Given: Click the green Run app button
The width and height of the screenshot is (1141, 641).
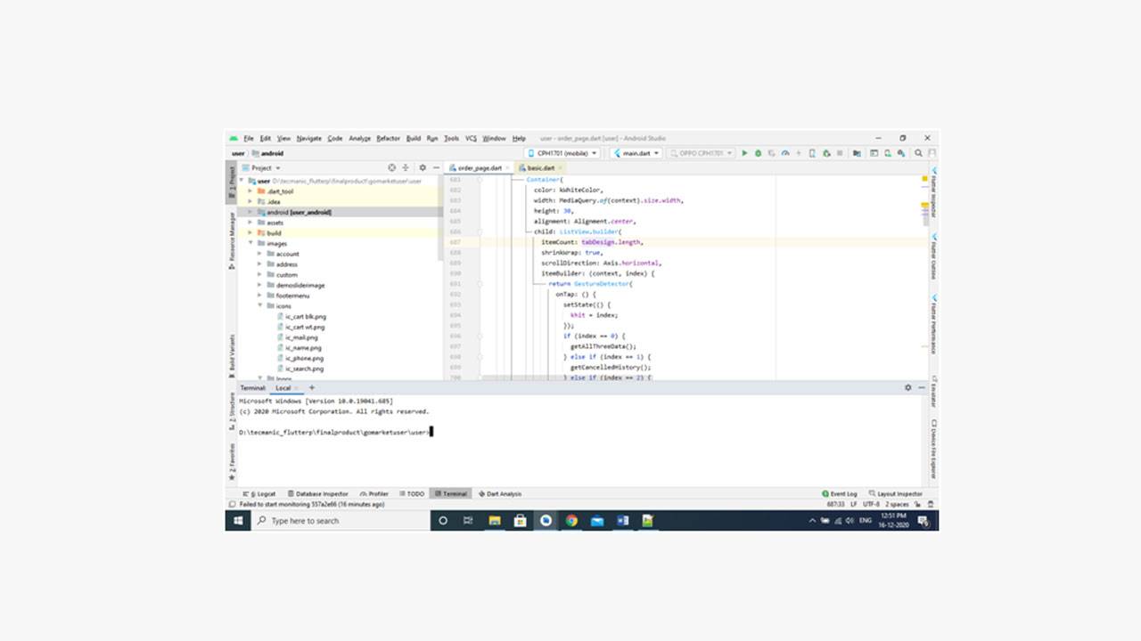Looking at the screenshot, I should tap(745, 153).
